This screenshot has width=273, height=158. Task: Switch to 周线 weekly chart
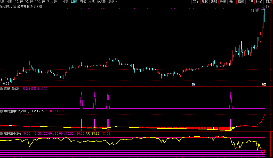tap(83, 2)
